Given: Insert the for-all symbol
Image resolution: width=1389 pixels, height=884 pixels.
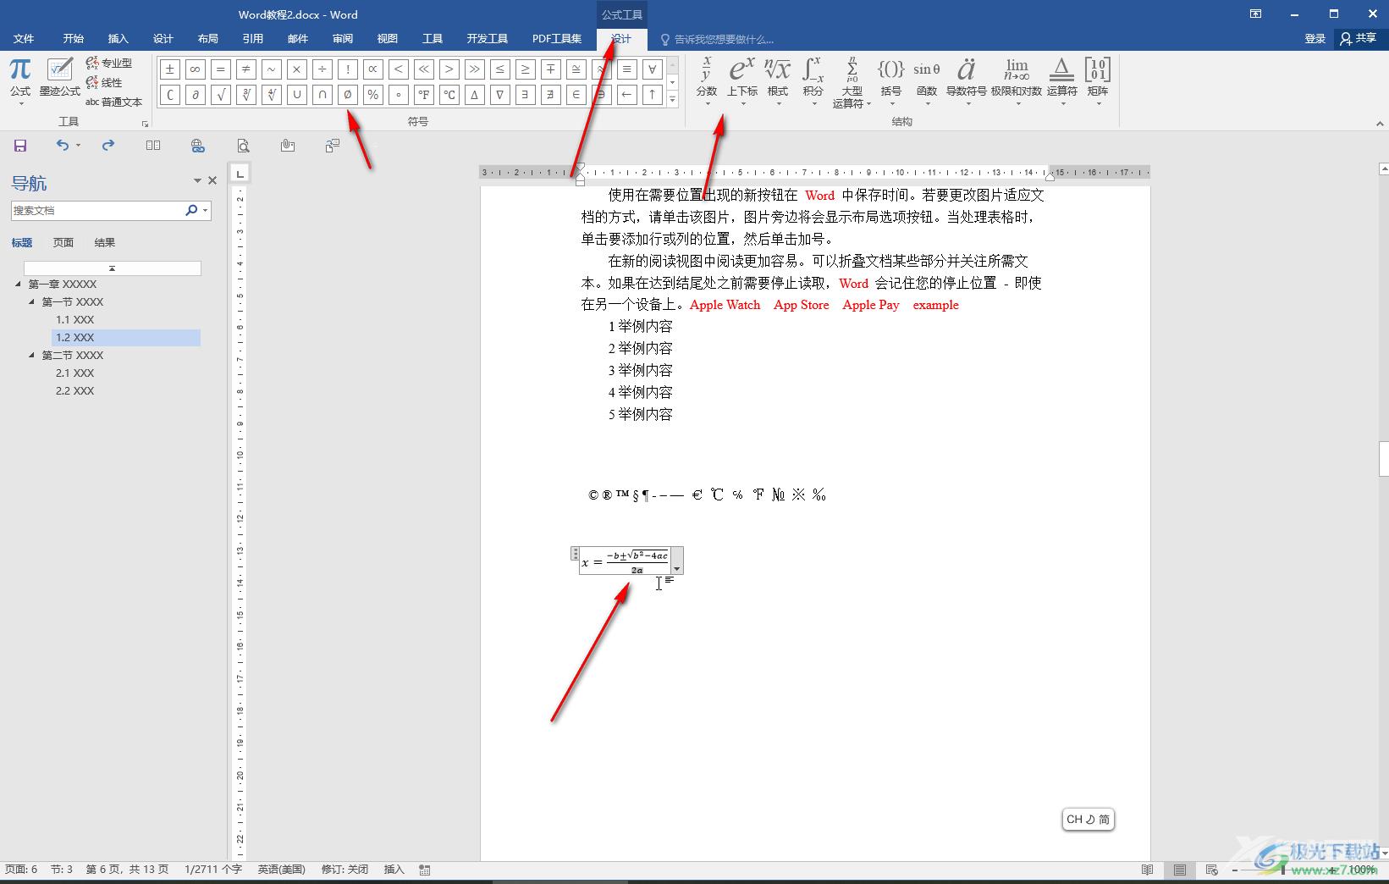Looking at the screenshot, I should (x=653, y=69).
